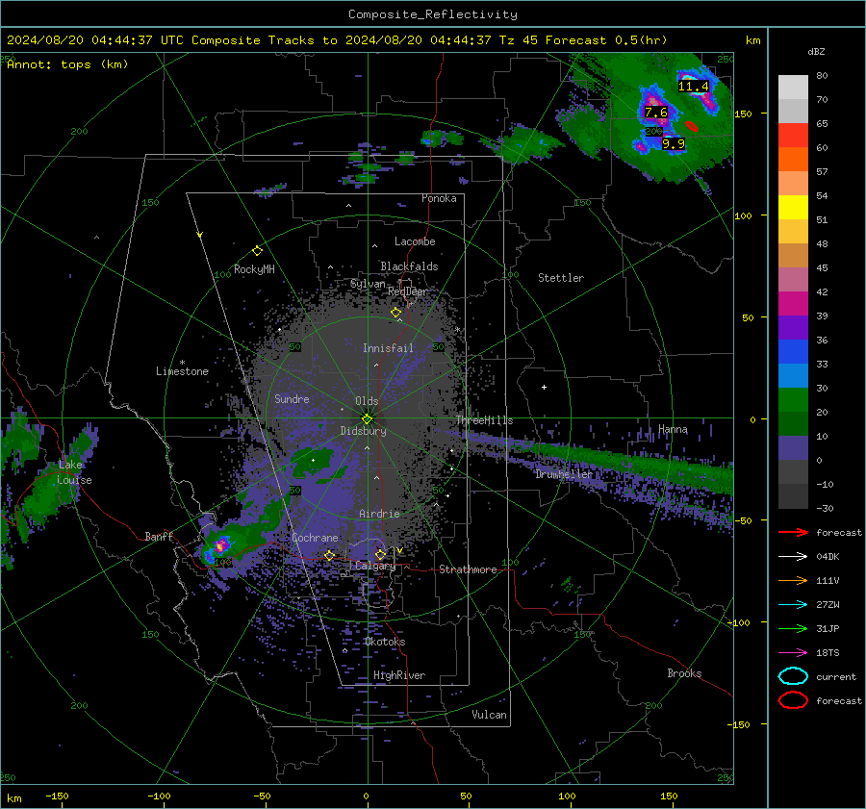The width and height of the screenshot is (866, 809).
Task: Click the 18TS legend label
Action: pos(828,653)
